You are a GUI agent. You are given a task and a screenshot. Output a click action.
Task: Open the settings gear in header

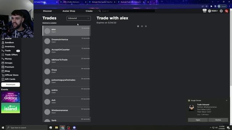pyautogui.click(x=221, y=11)
